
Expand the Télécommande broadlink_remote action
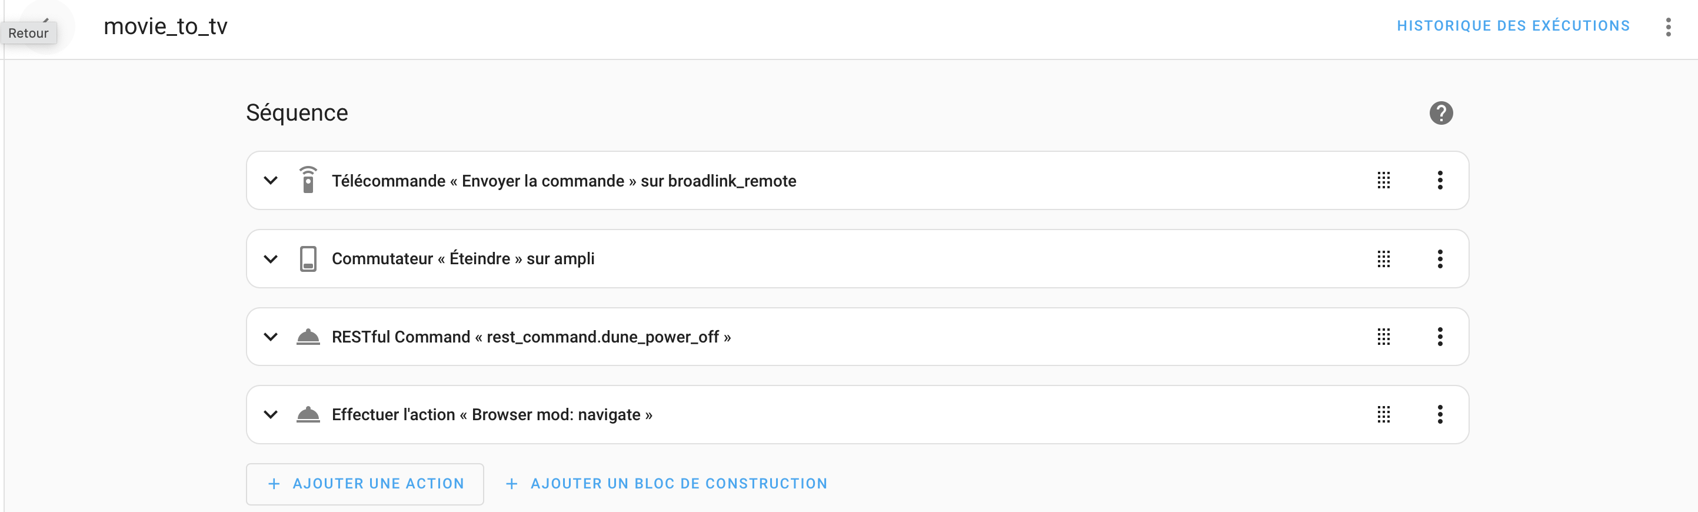270,180
